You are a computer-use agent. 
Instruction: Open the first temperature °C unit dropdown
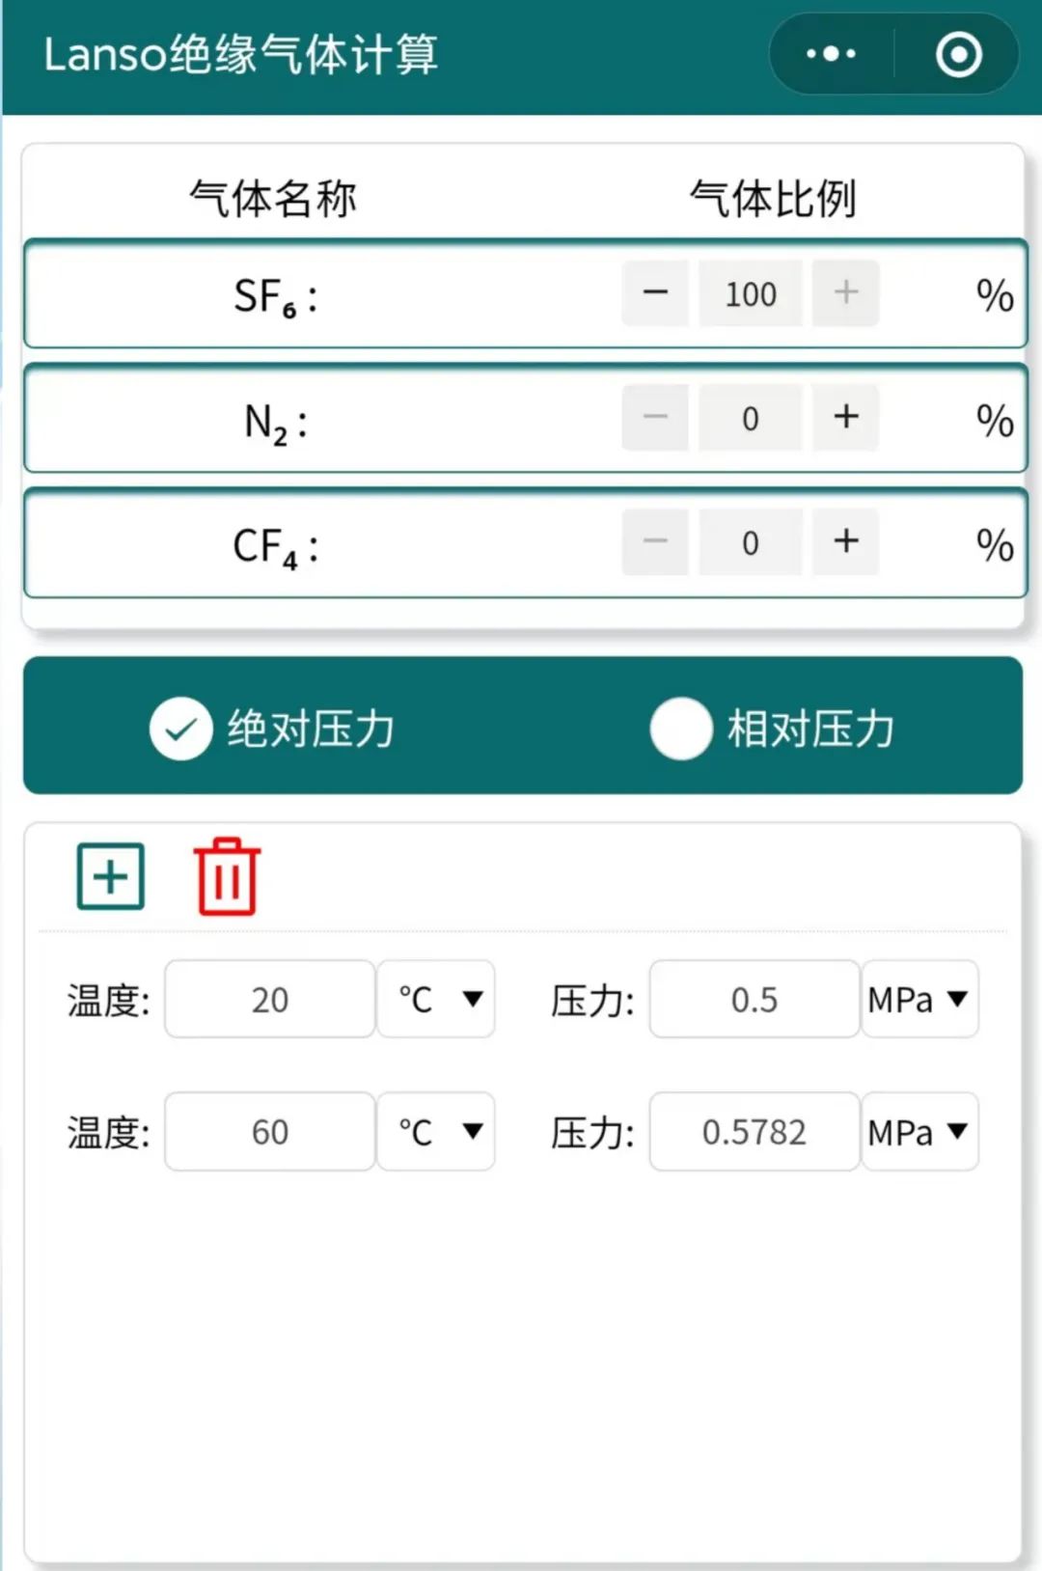pyautogui.click(x=435, y=1000)
